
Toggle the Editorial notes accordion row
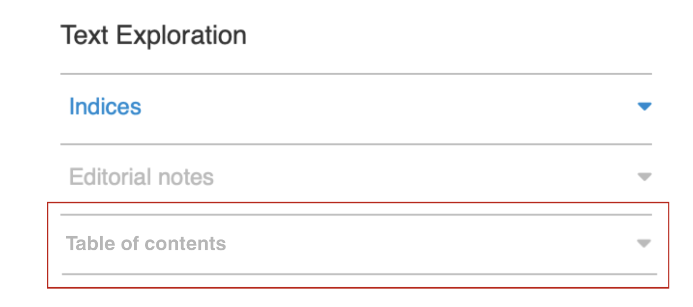point(355,177)
